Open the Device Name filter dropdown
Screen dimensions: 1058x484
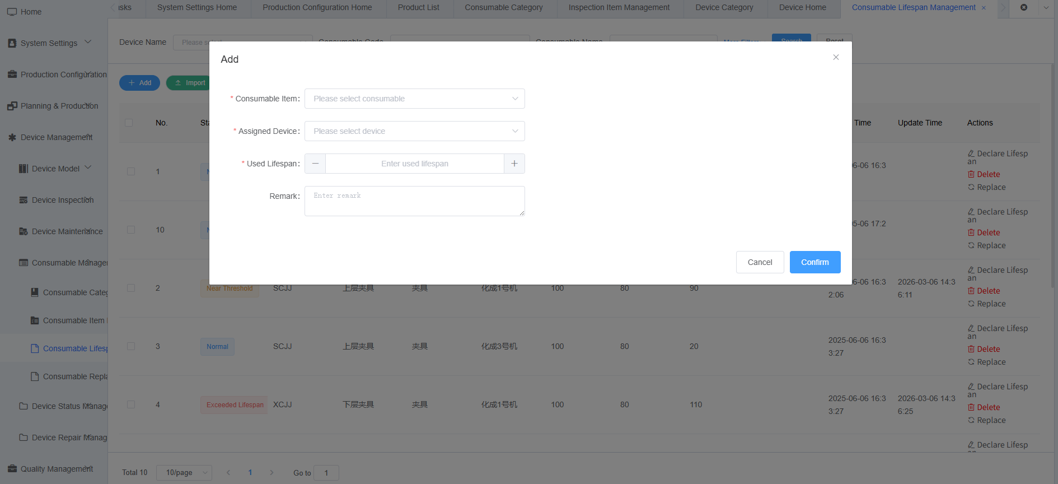243,42
